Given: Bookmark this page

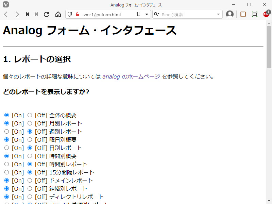Looking at the screenshot, I should coord(139,14).
